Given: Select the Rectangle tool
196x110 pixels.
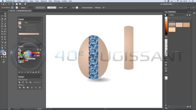Looking at the screenshot, I should [2, 24].
